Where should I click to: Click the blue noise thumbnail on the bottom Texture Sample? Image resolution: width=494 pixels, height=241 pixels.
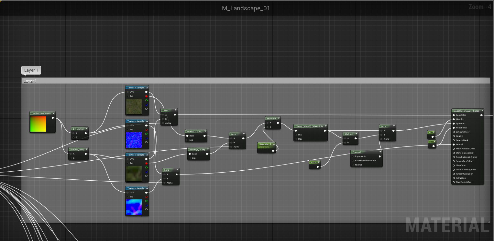coord(134,206)
